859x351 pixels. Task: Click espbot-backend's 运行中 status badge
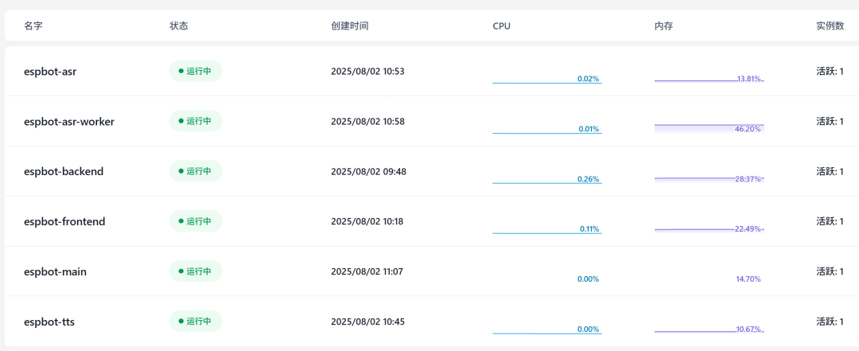(195, 171)
